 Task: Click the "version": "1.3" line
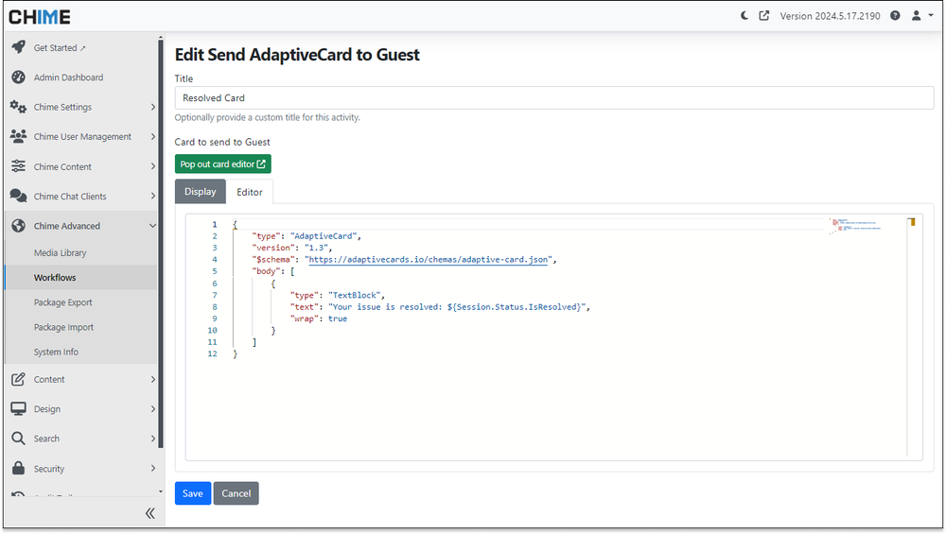[292, 248]
